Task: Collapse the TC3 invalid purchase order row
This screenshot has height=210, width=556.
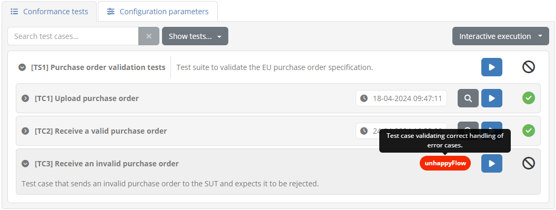Action: pos(25,164)
